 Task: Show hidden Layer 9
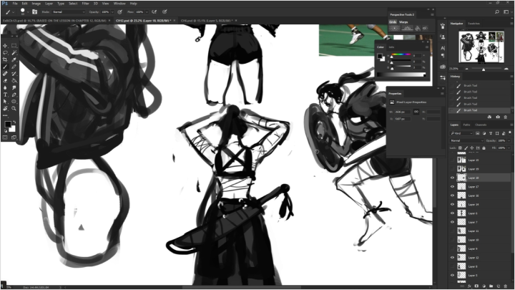452,248
